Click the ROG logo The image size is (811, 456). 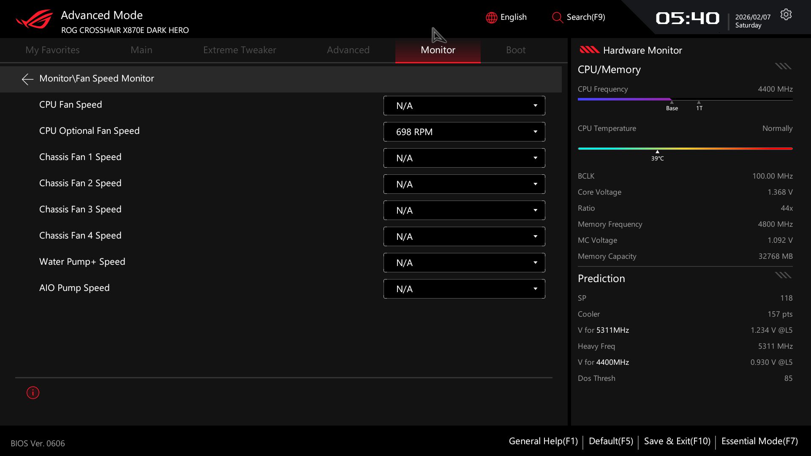34,19
